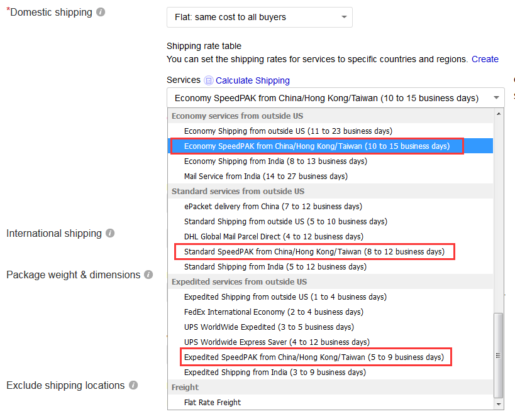
Task: Choose ePacket delivery from China
Action: pyautogui.click(x=273, y=207)
